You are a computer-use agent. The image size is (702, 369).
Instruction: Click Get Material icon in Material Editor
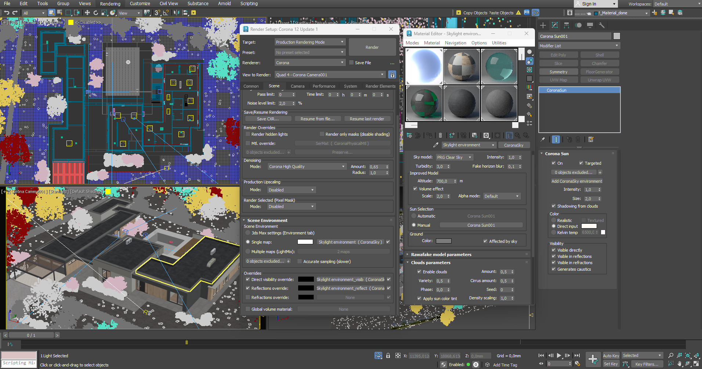[409, 135]
